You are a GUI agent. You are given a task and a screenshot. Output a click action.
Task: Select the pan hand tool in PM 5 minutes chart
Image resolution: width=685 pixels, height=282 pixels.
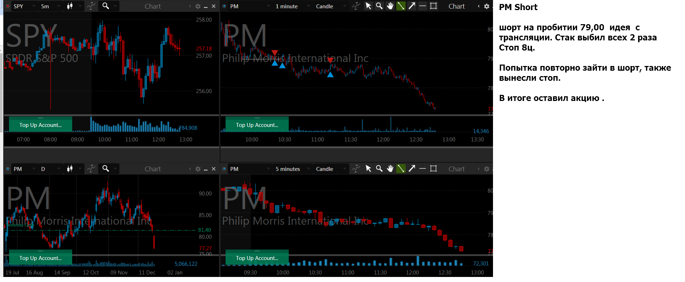[390, 169]
